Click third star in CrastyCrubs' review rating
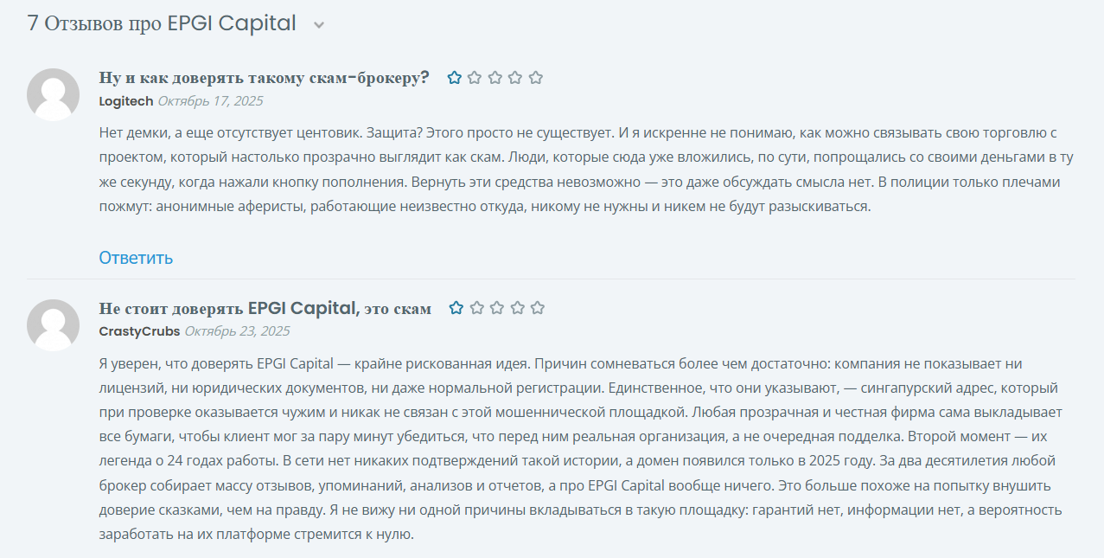 tap(497, 308)
